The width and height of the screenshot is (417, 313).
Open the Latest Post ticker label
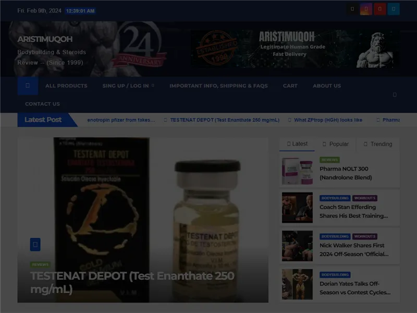coord(42,119)
